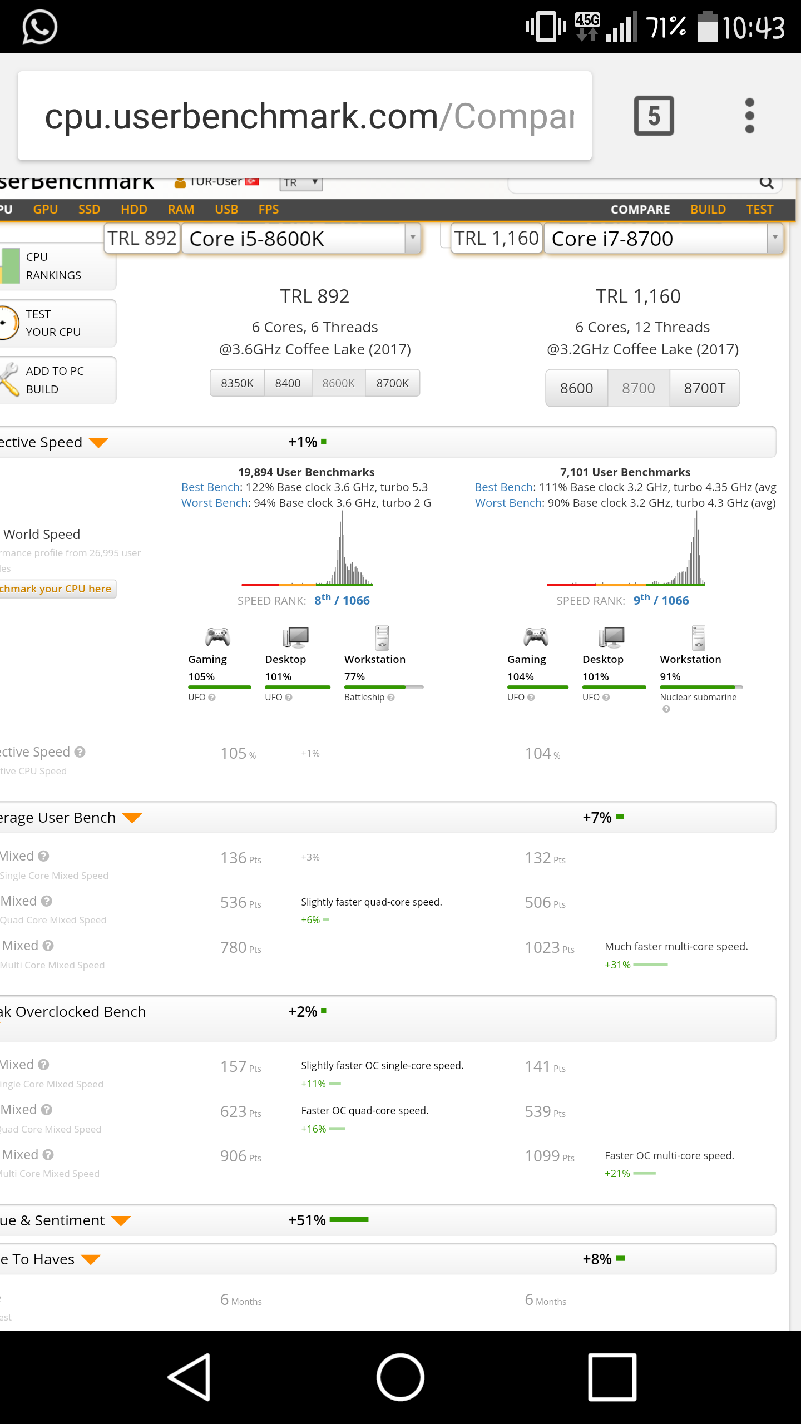Tap the Turkish flag icon next to TUR-User
This screenshot has height=1424, width=801.
tap(252, 181)
